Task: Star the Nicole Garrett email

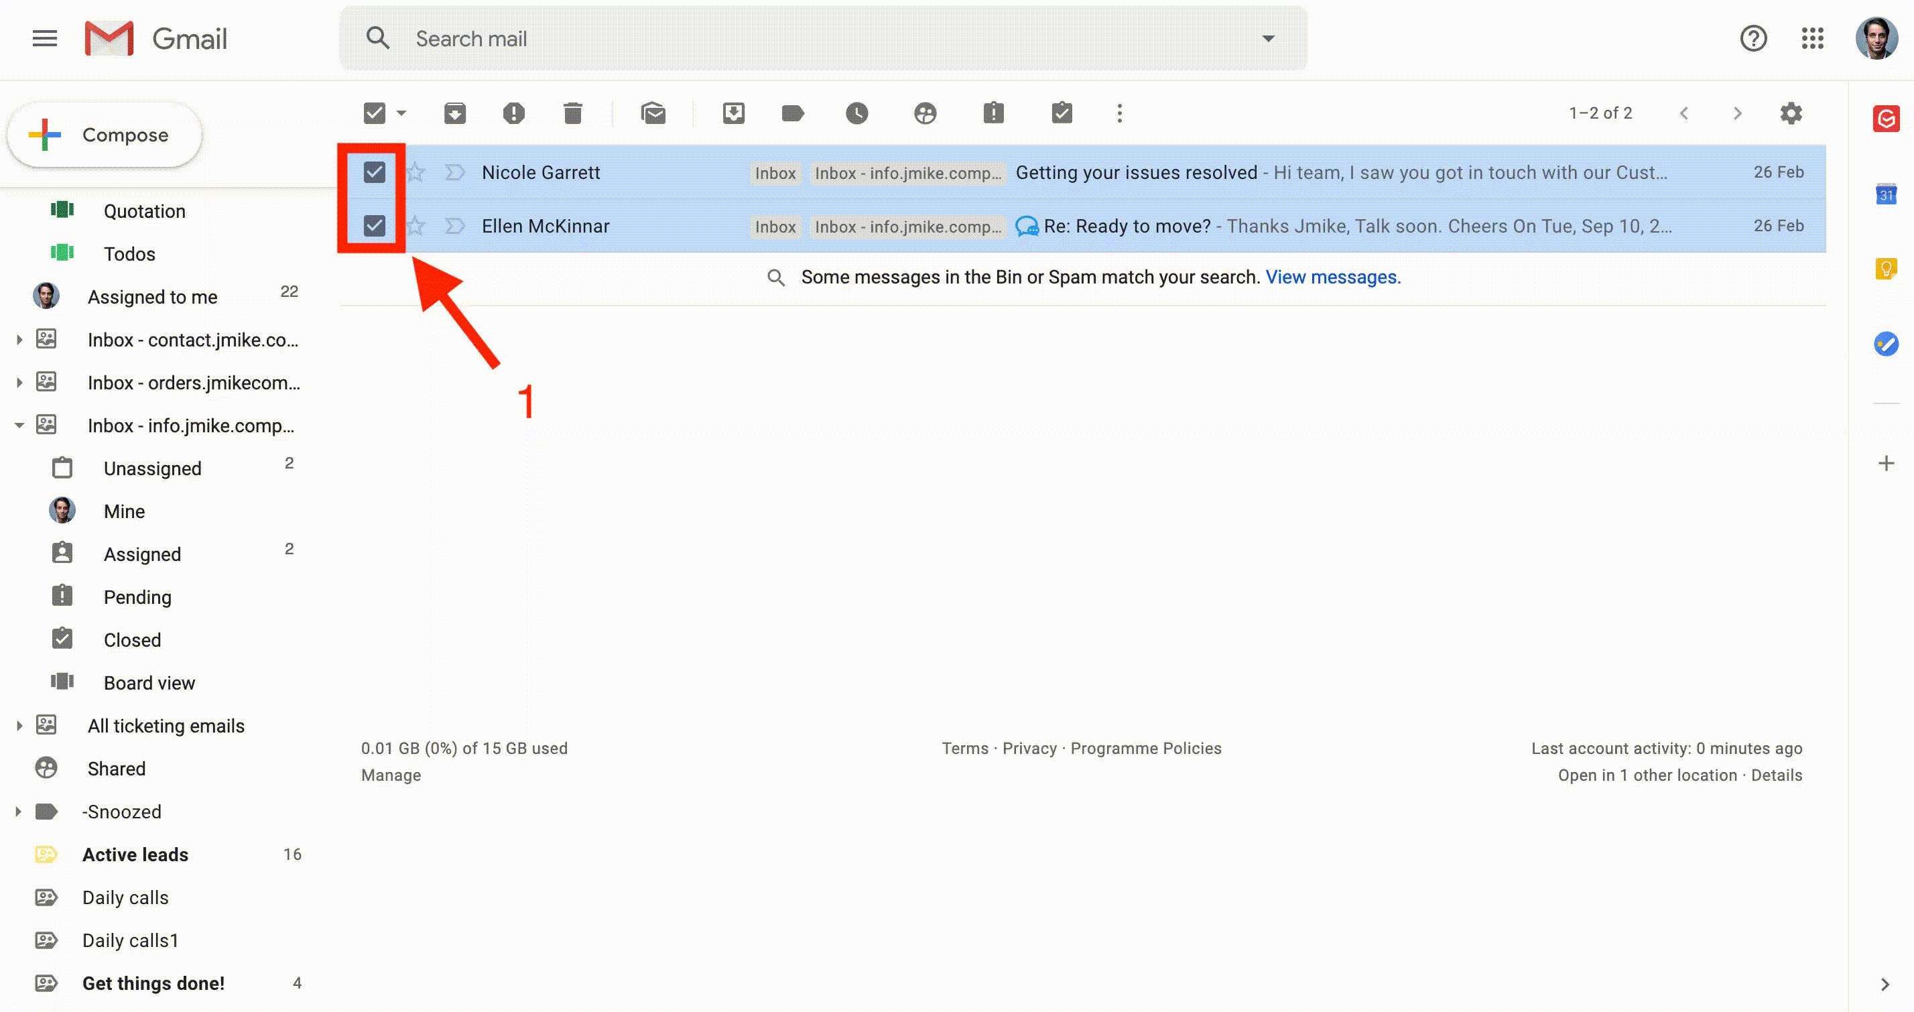Action: [x=416, y=172]
